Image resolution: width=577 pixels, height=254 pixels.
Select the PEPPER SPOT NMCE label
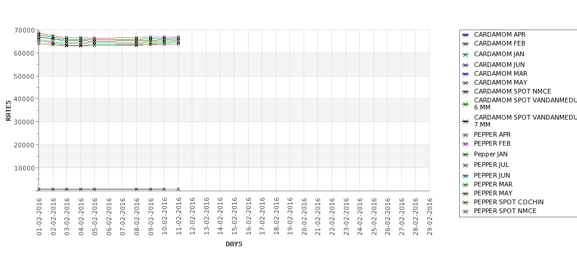pyautogui.click(x=505, y=211)
